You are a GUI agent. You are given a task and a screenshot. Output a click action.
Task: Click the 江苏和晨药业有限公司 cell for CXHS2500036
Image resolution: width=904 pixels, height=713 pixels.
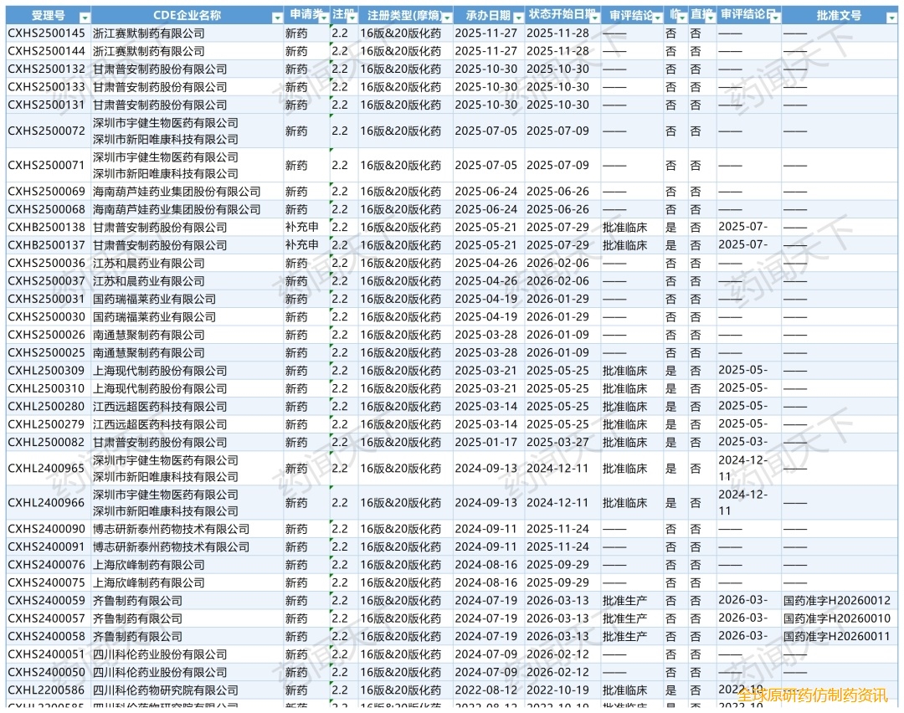coord(149,264)
